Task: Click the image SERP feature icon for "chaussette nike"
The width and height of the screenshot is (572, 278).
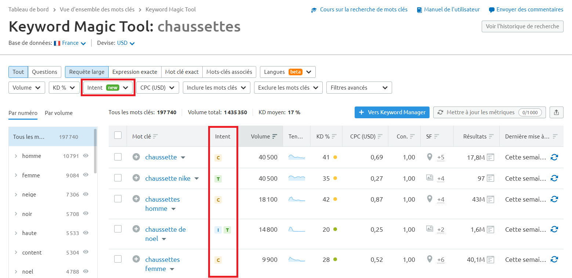Action: coord(430,178)
